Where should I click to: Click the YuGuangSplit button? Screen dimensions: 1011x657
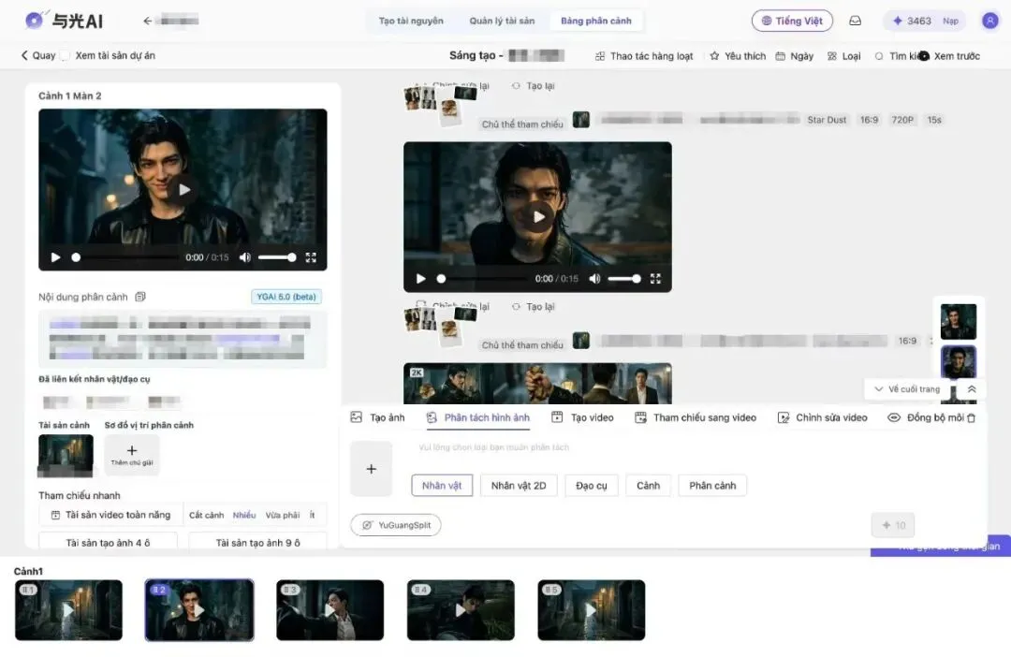tap(396, 525)
